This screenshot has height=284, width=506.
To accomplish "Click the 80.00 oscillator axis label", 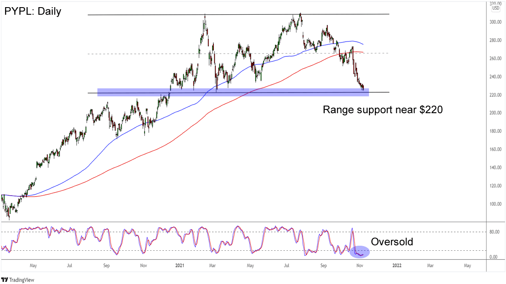I will pos(495,232).
